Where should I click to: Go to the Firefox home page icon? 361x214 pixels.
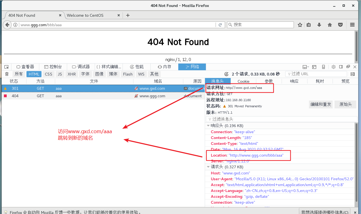[x=330, y=25]
